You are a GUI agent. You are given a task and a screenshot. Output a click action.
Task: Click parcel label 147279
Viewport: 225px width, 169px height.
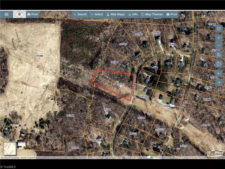point(133,133)
